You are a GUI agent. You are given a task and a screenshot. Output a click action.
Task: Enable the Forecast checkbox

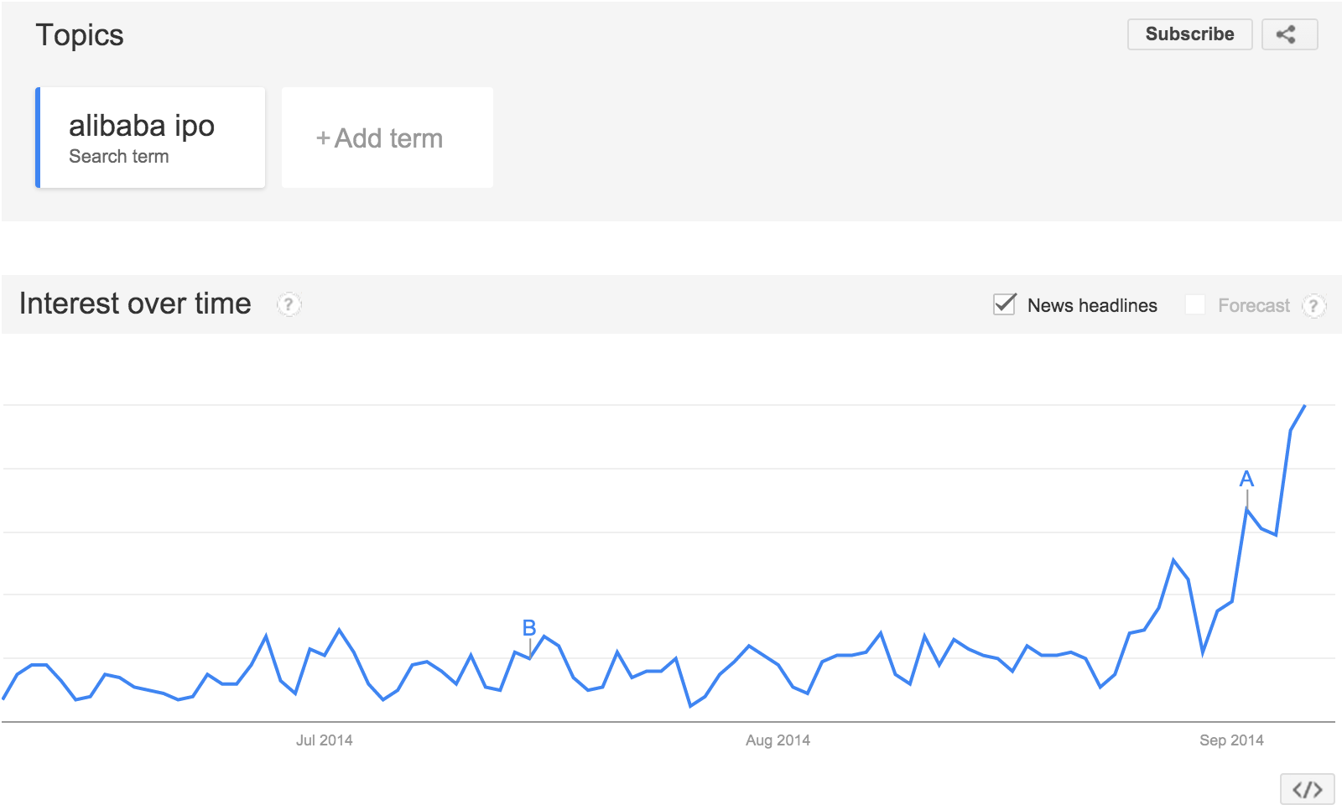(1194, 304)
